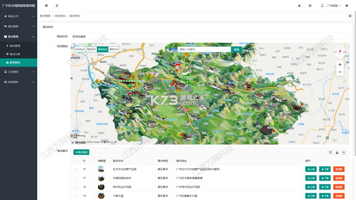Select the 修改标记 map tab
The width and height of the screenshot is (356, 200).
click(x=103, y=49)
